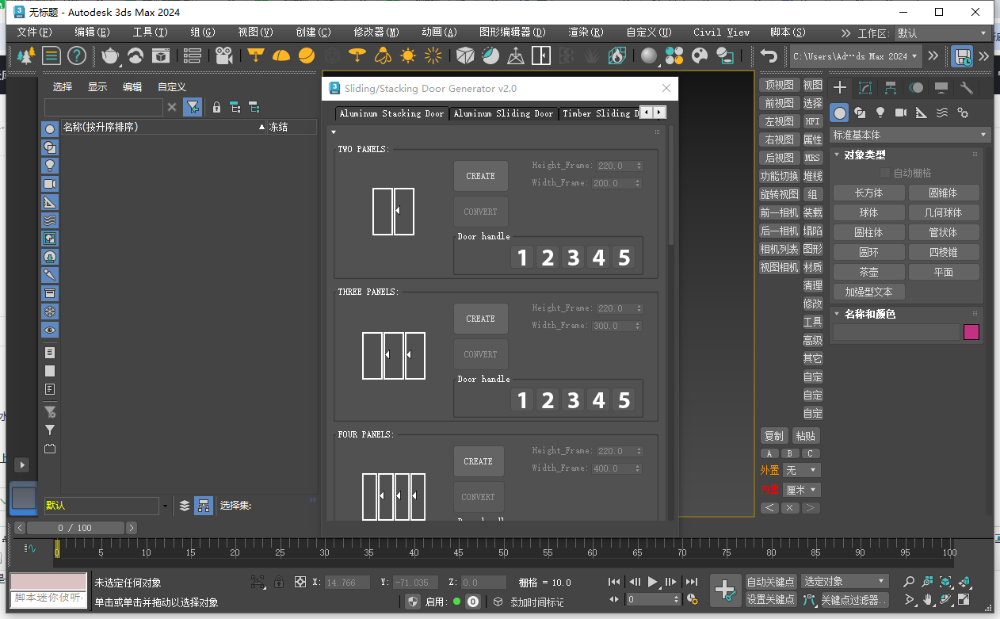Switch to Aluminum Stacking Door tab

click(x=391, y=113)
